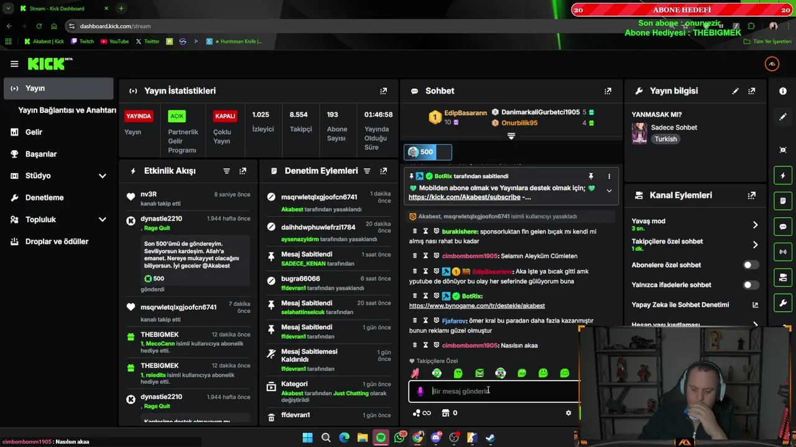Toggle the moderation log icon in right sidebar

[x=783, y=201]
